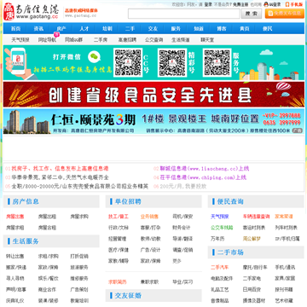307x307 pixels.
Task: Click the 精彩号 QR code image
Action: 172,62
